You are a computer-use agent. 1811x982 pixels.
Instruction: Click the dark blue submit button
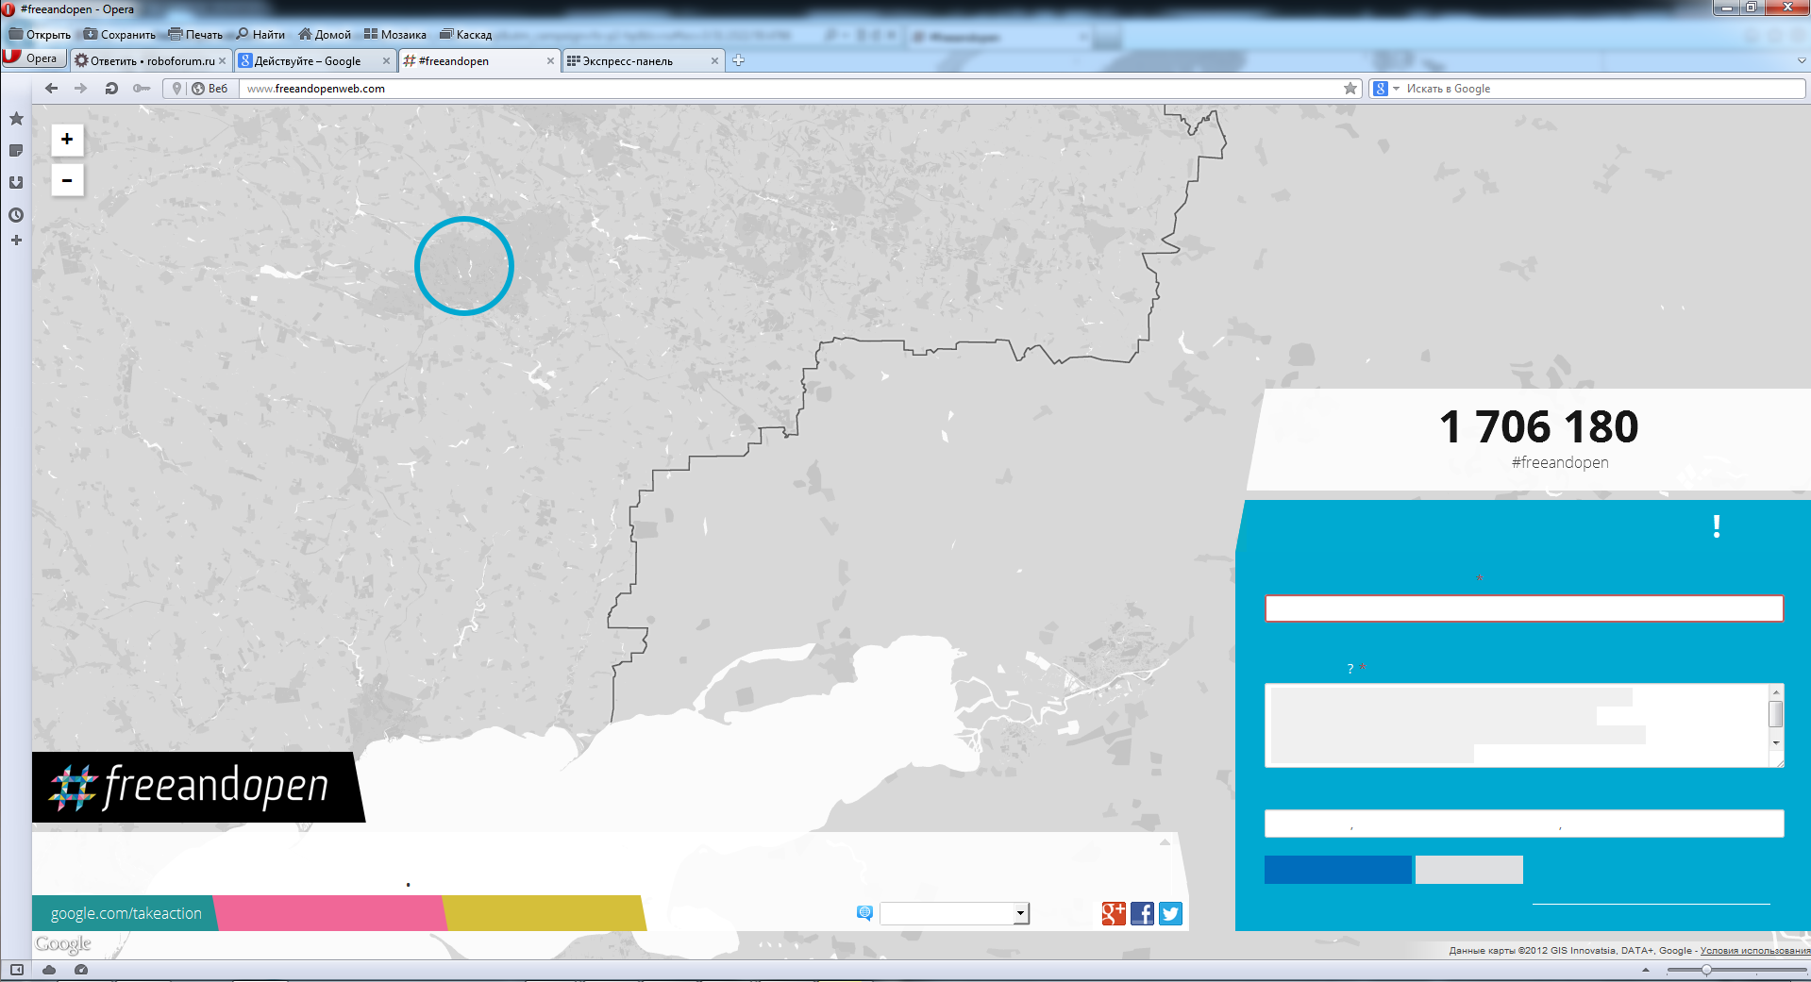(1337, 870)
